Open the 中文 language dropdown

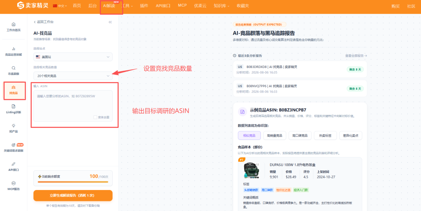click(x=62, y=5)
